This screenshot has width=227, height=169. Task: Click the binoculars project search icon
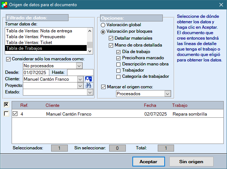tap(88, 85)
